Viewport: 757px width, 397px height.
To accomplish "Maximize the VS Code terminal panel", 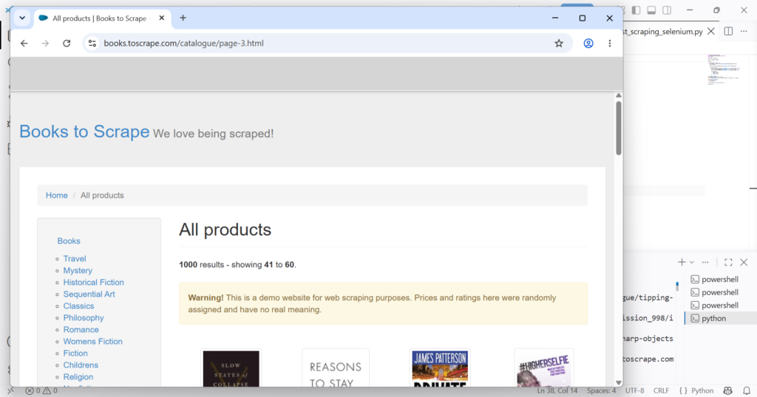I will [728, 262].
